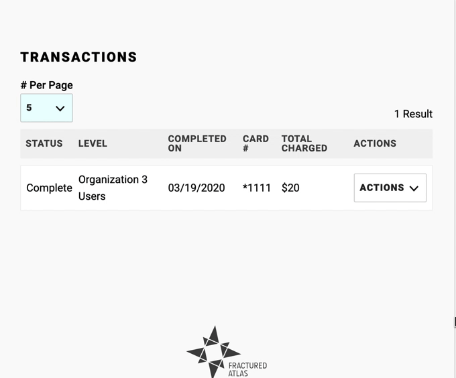
Task: Click the TRANSACTIONS heading
Action: (x=78, y=57)
